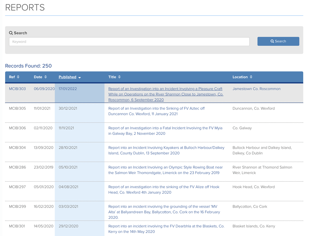Click the sort arrows beside the Ref header
This screenshot has height=236, width=312.
(19, 77)
